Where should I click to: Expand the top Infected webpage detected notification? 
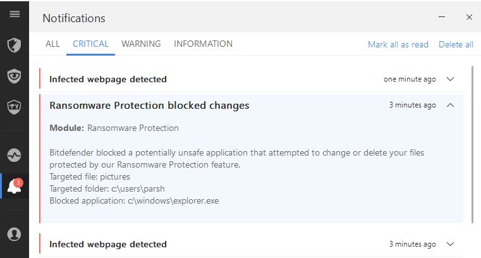pyautogui.click(x=450, y=79)
